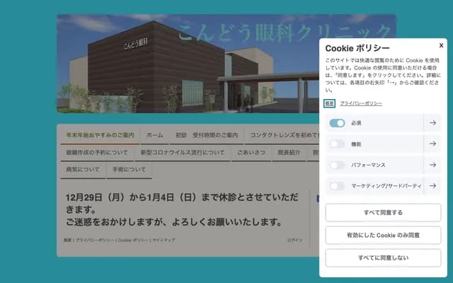Open details arrow for 必須 cookies
Image resolution: width=453 pixels, height=283 pixels.
point(432,123)
